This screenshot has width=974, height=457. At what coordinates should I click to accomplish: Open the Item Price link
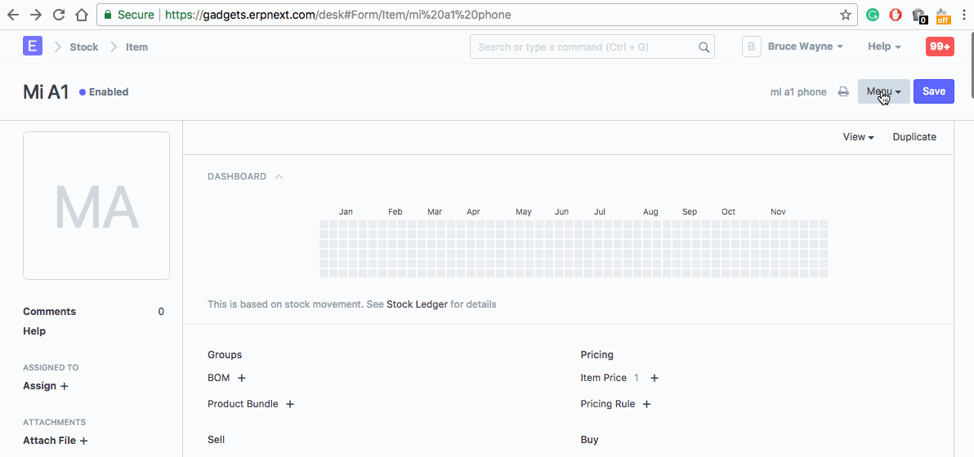click(x=604, y=378)
